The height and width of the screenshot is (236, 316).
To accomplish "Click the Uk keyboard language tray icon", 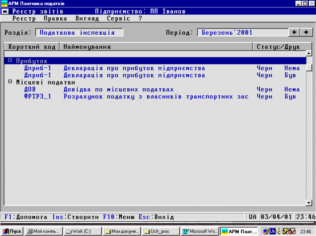I will pos(272,231).
